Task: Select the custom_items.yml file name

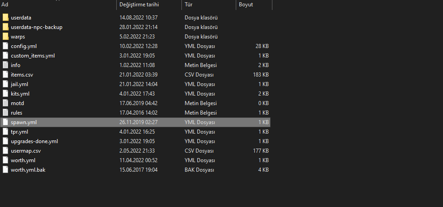Action: pos(33,56)
